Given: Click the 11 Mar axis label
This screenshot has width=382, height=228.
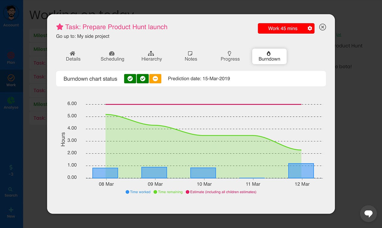Looking at the screenshot, I should (253, 184).
